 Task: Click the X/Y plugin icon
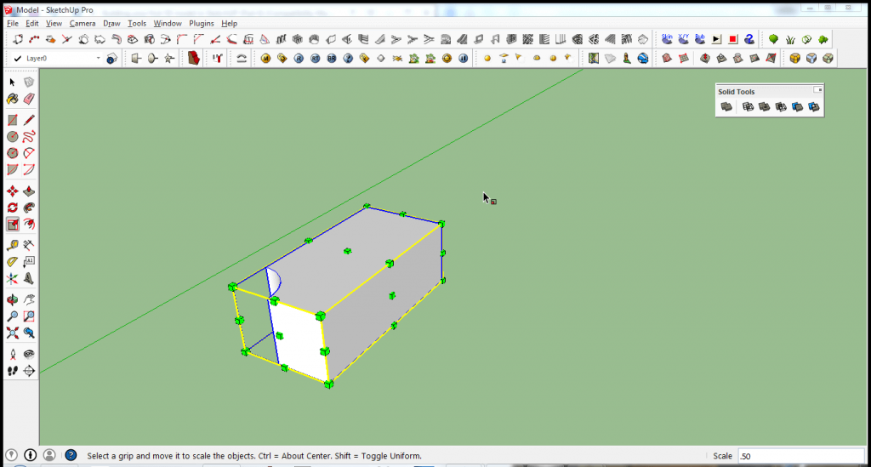pos(683,39)
